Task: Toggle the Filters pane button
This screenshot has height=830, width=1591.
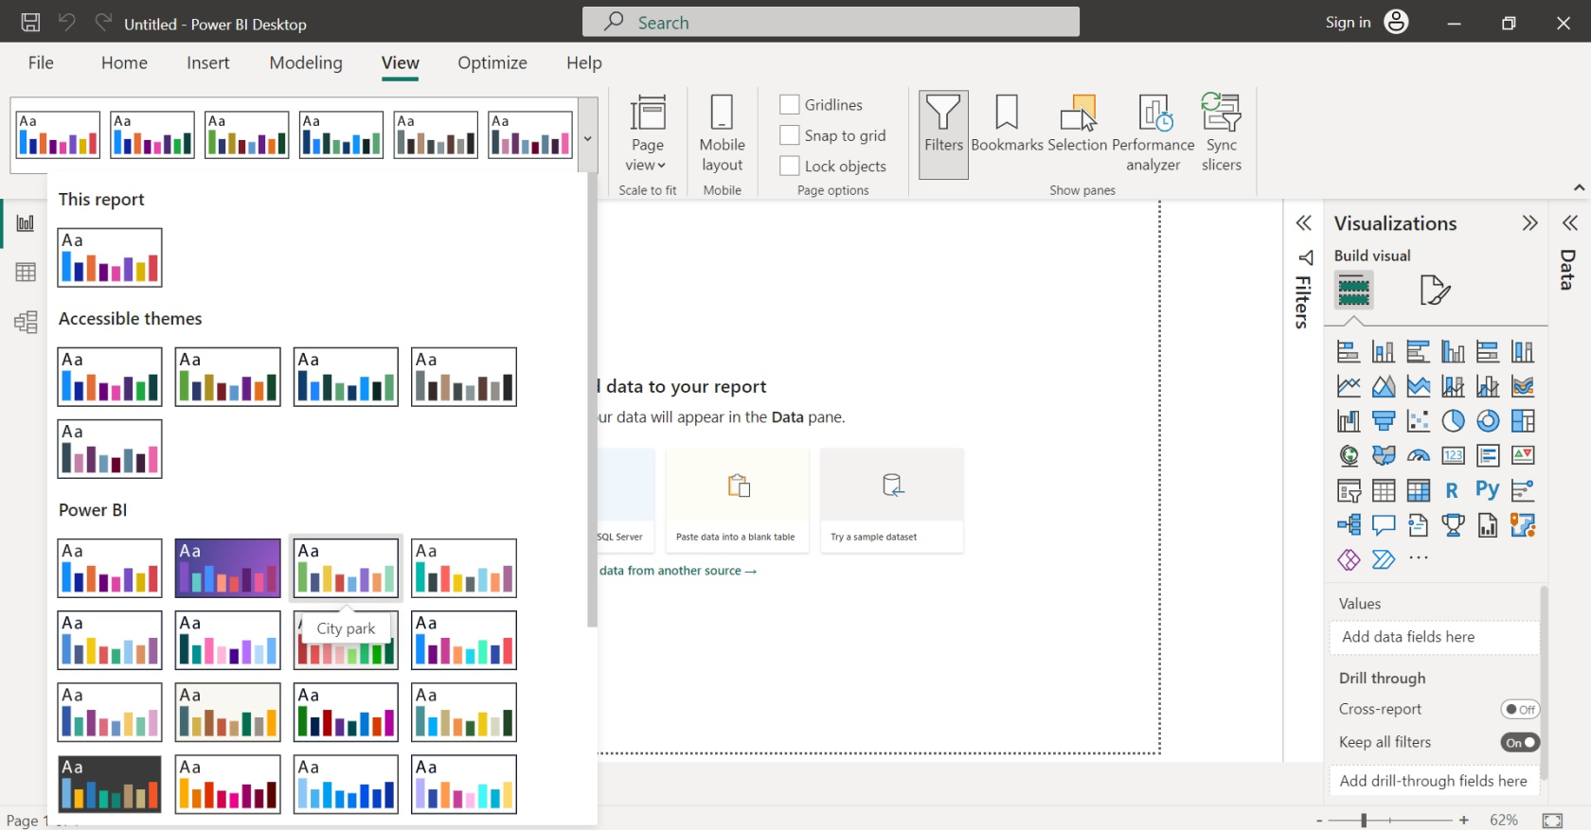Action: [x=943, y=134]
